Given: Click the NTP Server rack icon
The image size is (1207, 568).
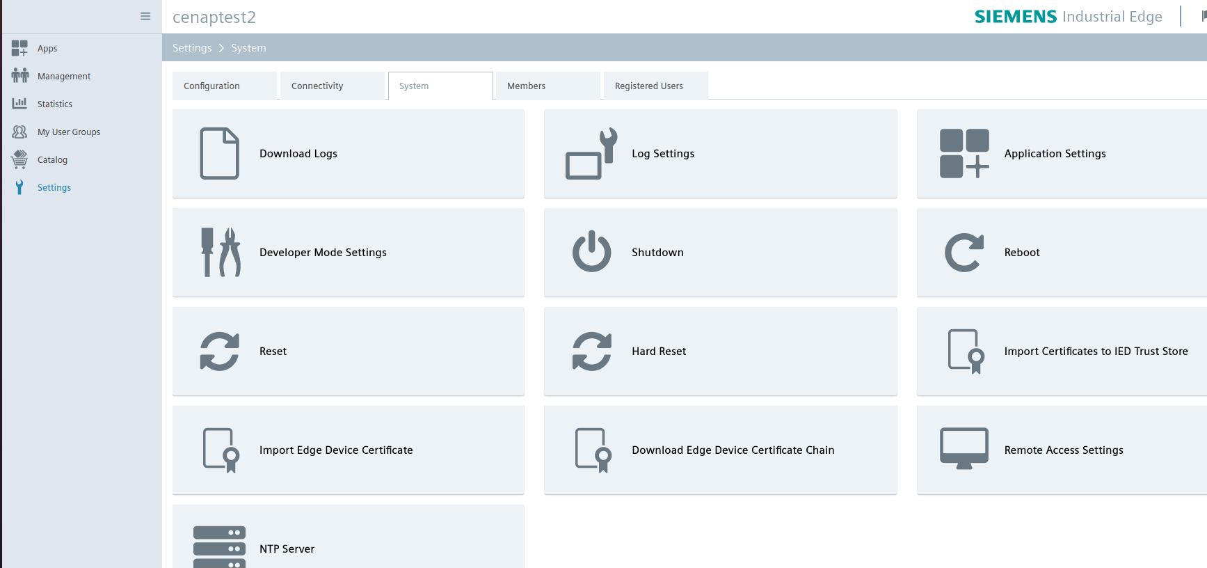Looking at the screenshot, I should pos(219,548).
